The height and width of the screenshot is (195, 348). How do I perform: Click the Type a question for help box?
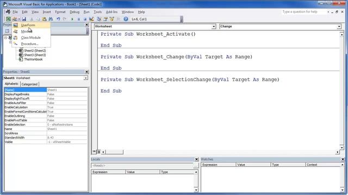303,12
